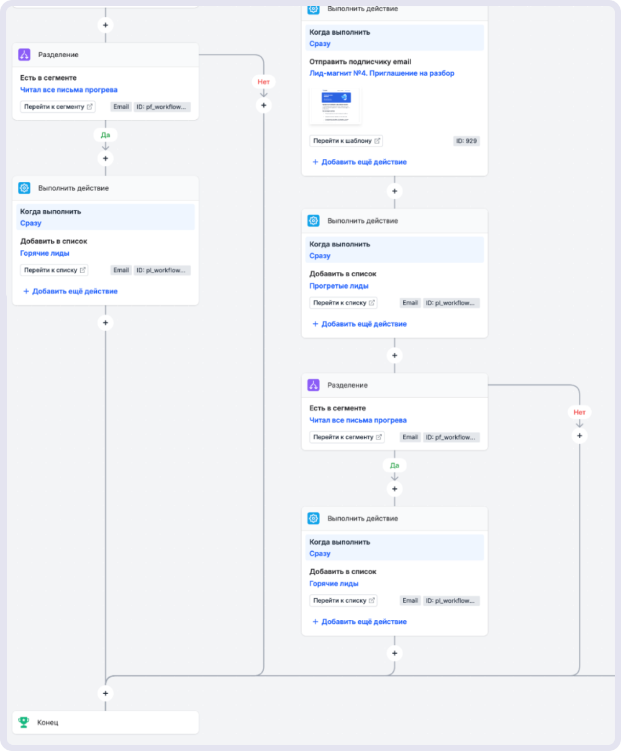Click the ID: 929 tag
The image size is (621, 751).
(x=467, y=141)
